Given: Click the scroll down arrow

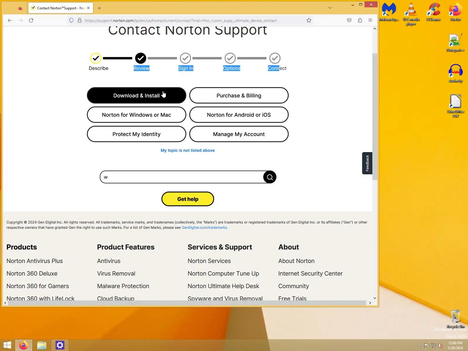Looking at the screenshot, I should pos(375,298).
